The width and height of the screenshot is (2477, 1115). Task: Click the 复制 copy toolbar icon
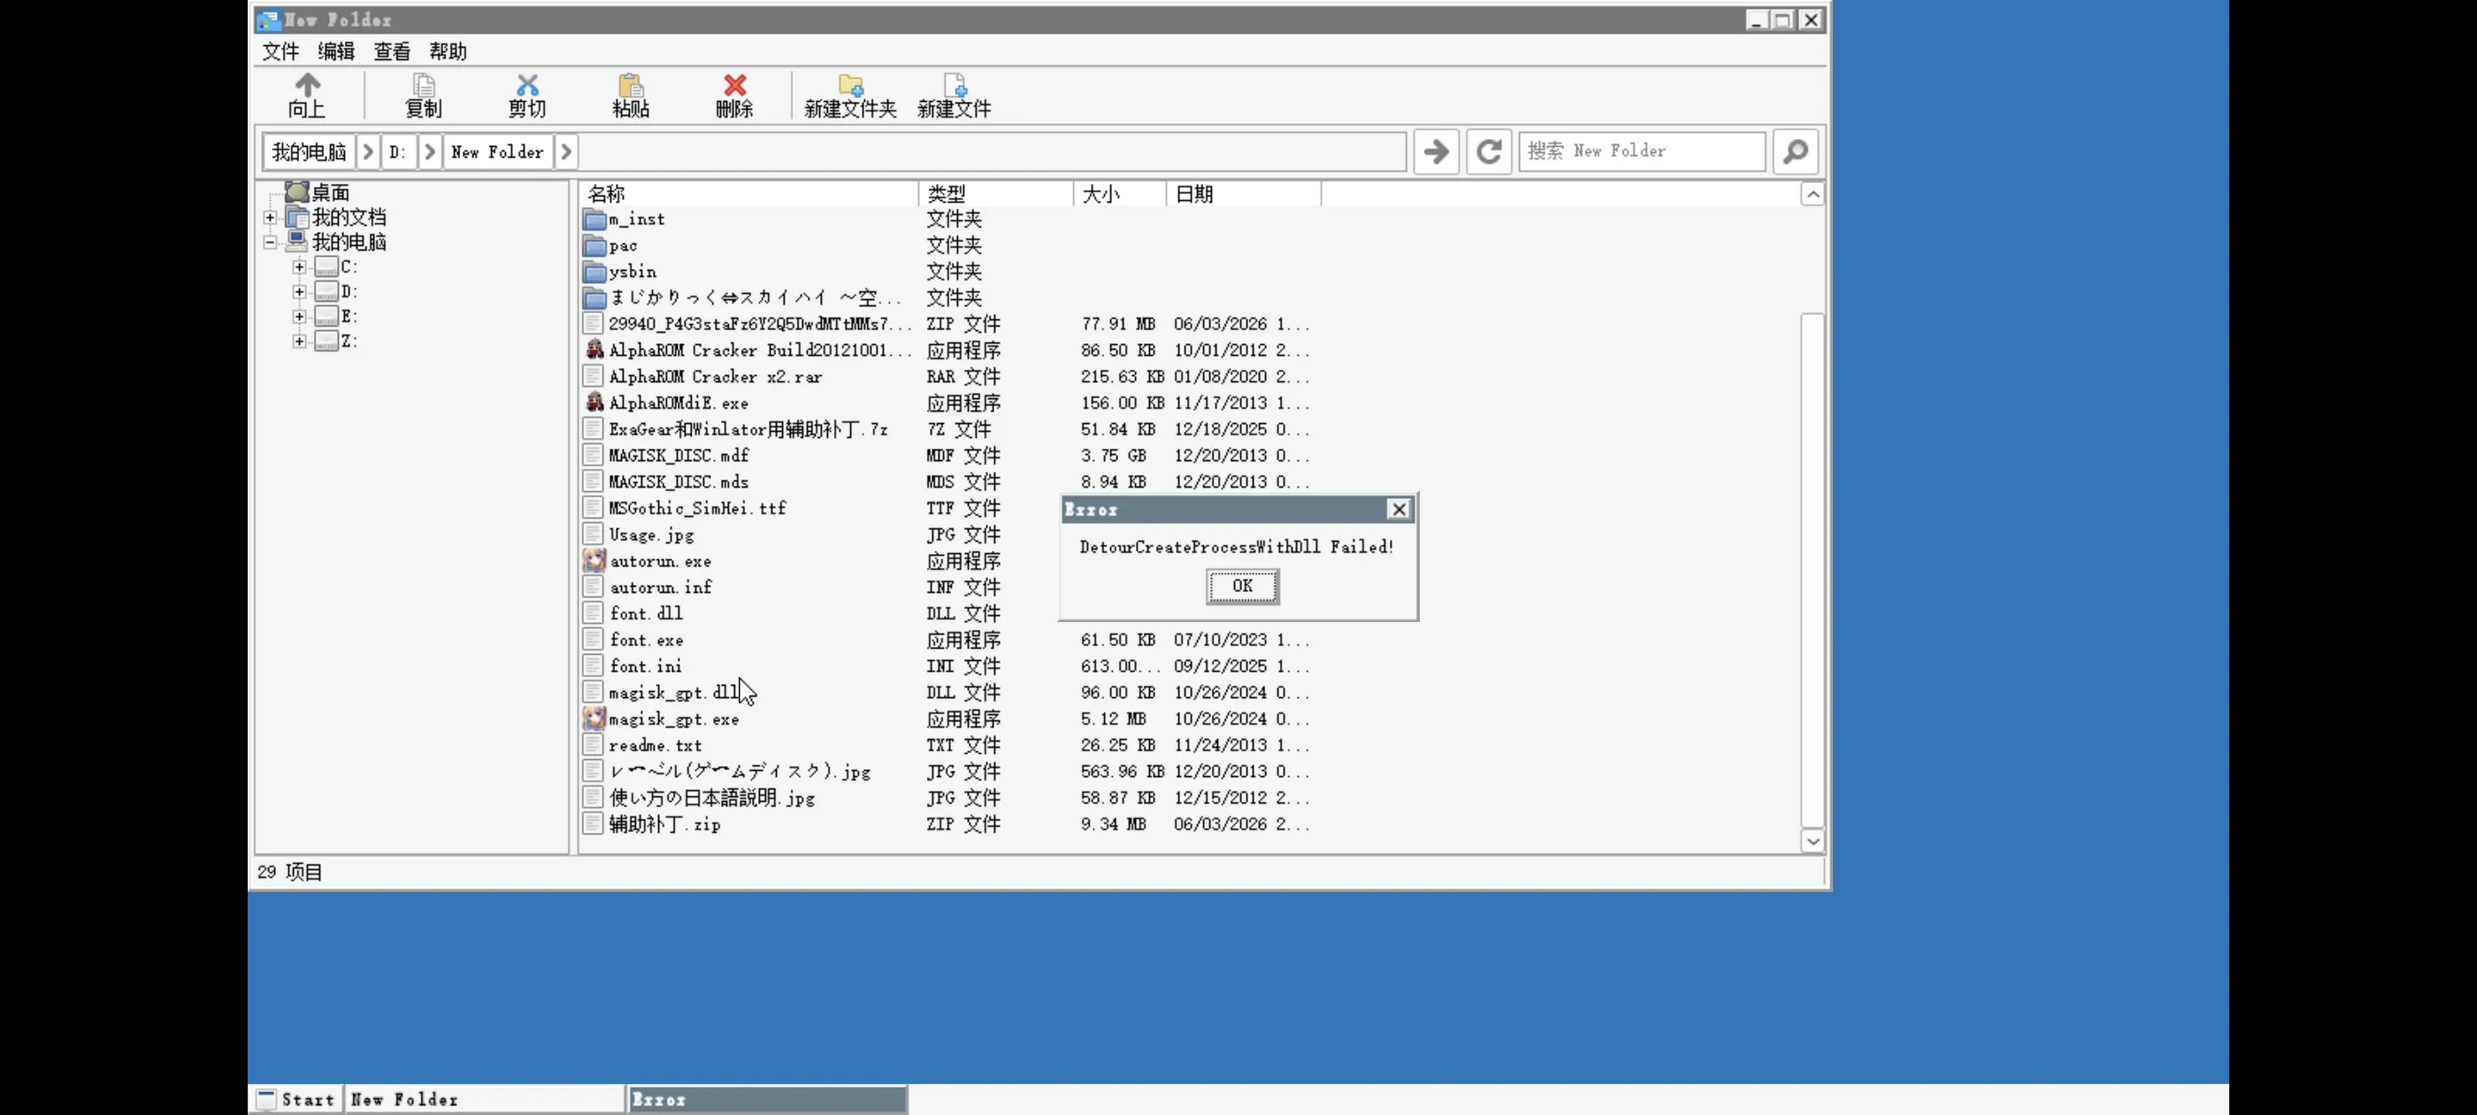pos(424,85)
